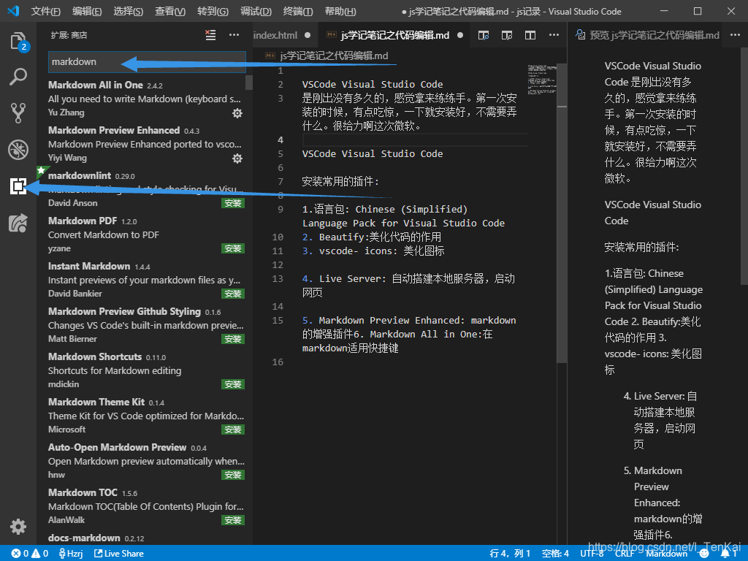Open editor more actions ellipsis

tap(554, 35)
